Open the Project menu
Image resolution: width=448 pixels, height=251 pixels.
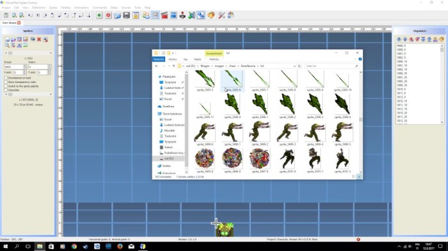[x=6, y=8]
